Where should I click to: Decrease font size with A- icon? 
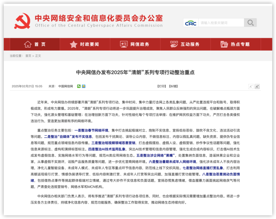(x=251, y=87)
